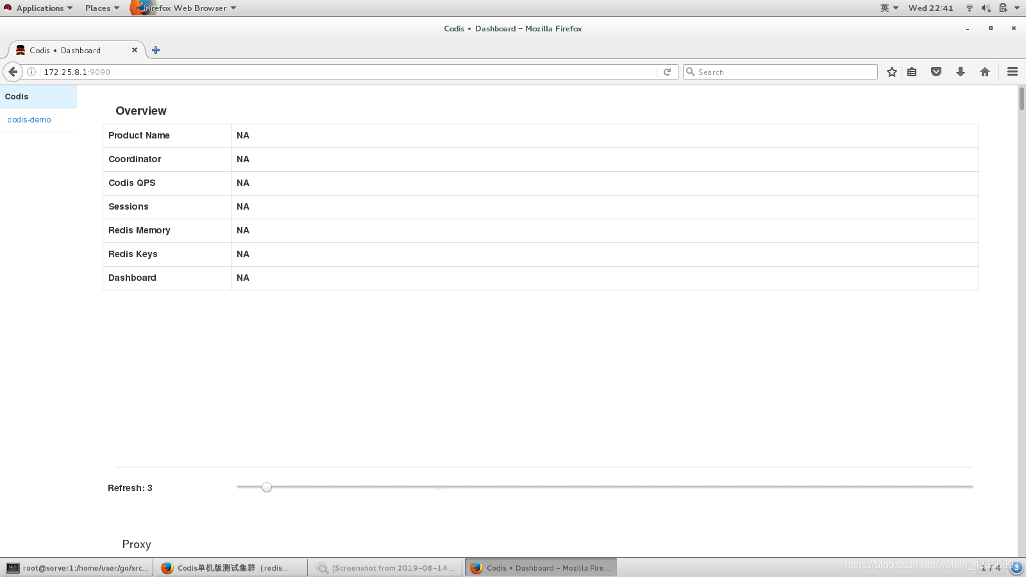Show bookmarks list icon
Image resolution: width=1026 pixels, height=577 pixels.
tap(912, 72)
